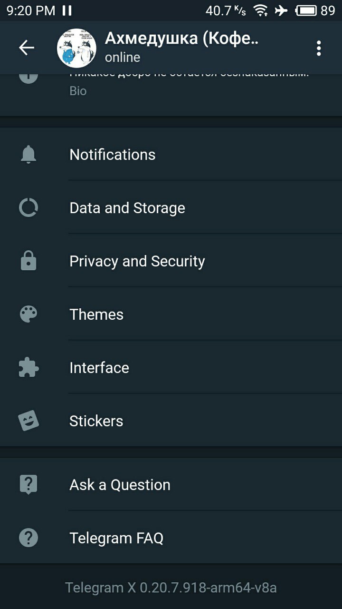Image resolution: width=342 pixels, height=609 pixels.
Task: Open the three-dot overflow menu
Action: click(318, 48)
